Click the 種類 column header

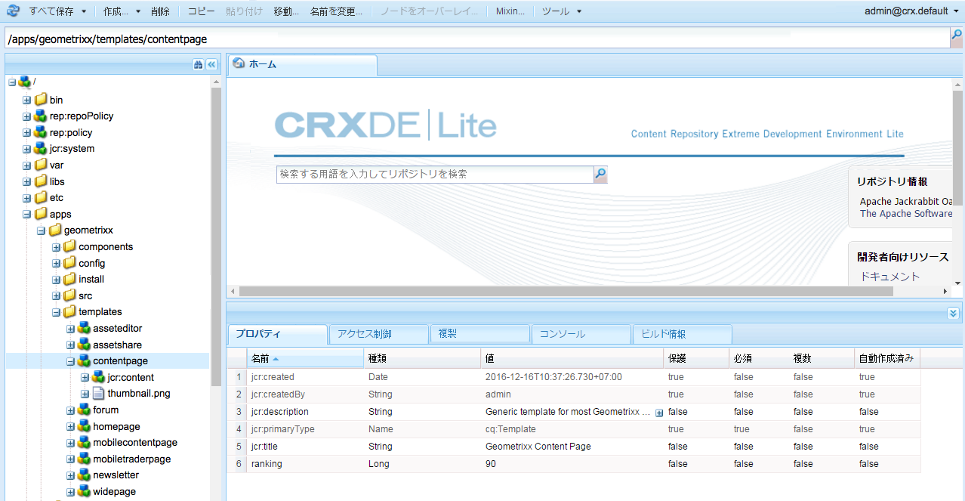[x=422, y=359]
